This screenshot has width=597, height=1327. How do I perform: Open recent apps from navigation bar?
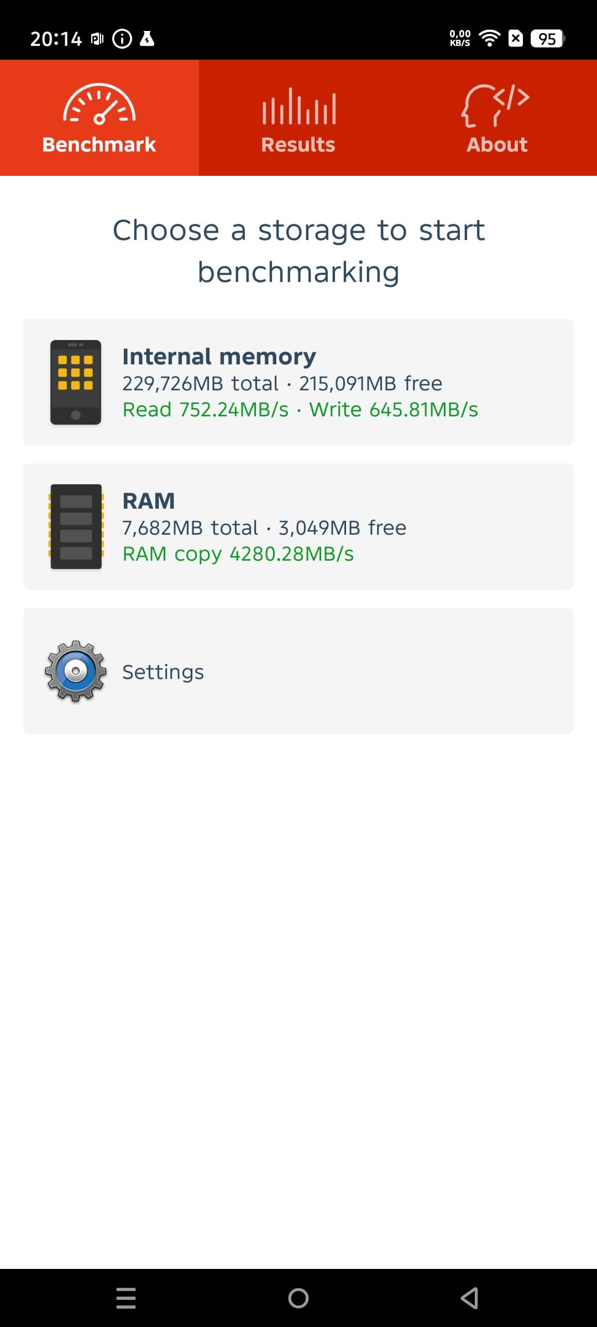tap(126, 1298)
